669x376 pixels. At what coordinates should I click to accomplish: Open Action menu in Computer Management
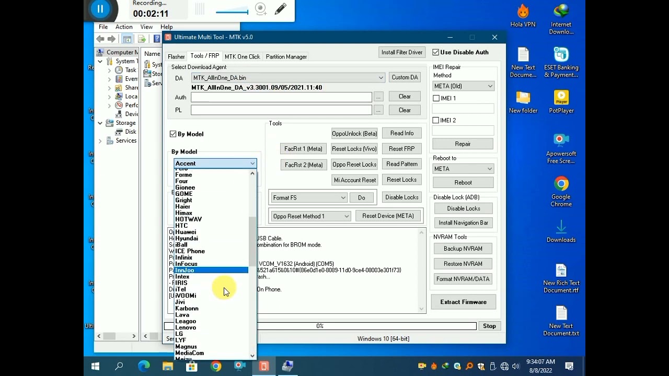[124, 27]
